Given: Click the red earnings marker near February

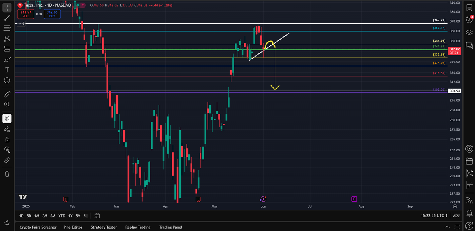Looking at the screenshot, I should 66,199.
